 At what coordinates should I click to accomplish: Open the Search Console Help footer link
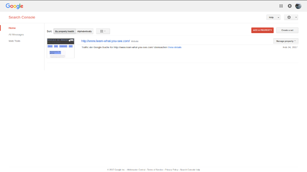click(190, 170)
